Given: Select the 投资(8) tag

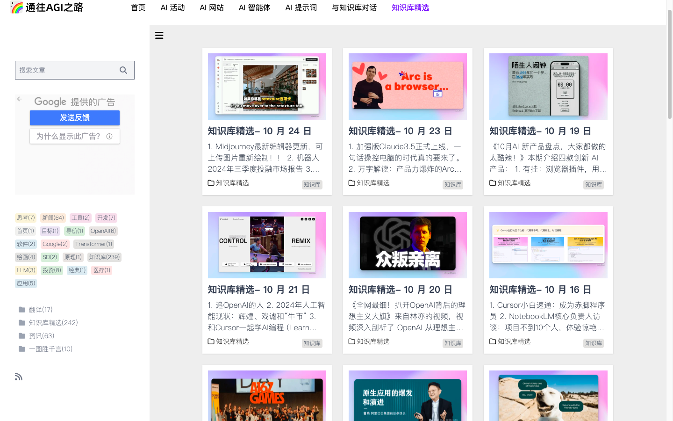Looking at the screenshot, I should [x=51, y=270].
